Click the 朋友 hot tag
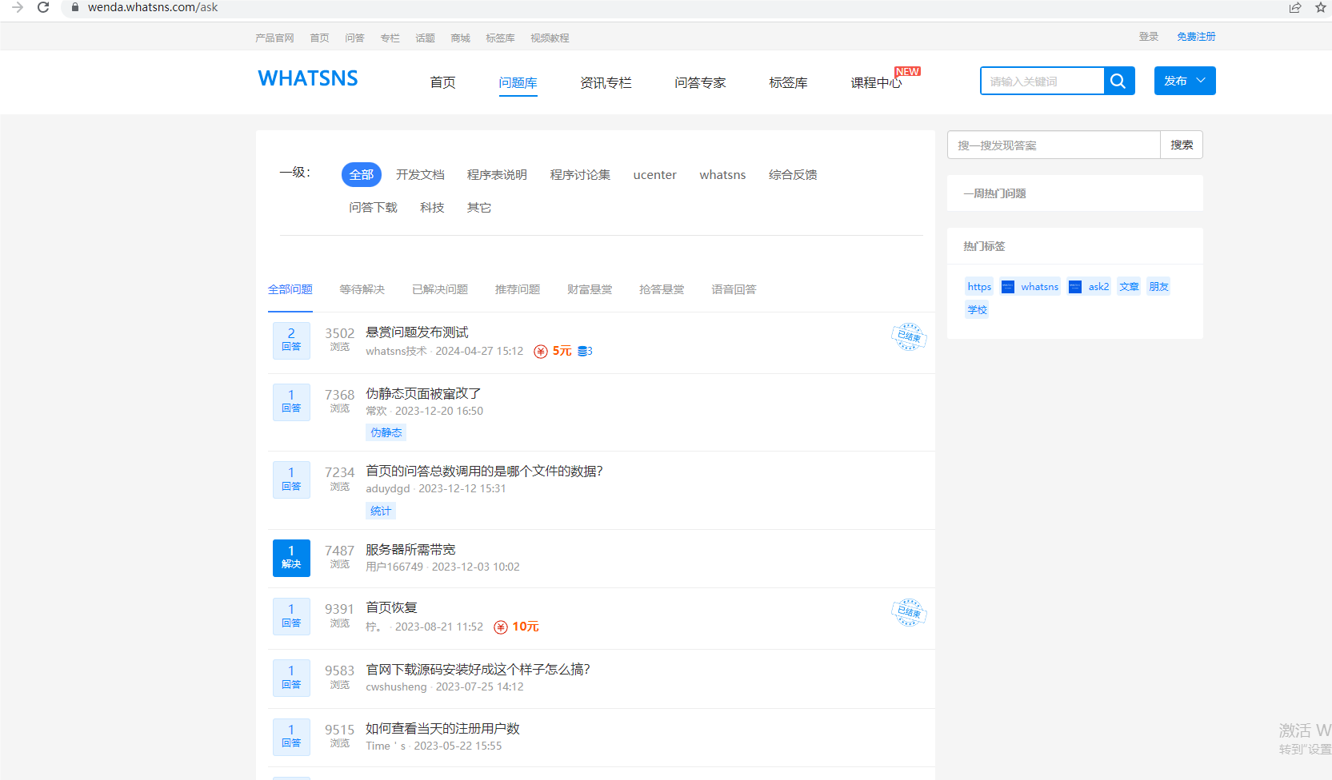Screen dimensions: 1332x780 [x=1158, y=287]
